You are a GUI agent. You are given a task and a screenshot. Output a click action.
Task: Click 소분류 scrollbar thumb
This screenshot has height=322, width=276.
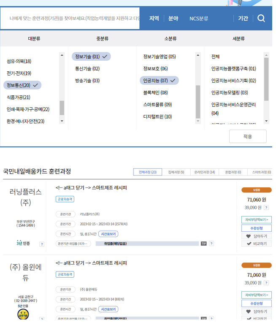pos(198,101)
